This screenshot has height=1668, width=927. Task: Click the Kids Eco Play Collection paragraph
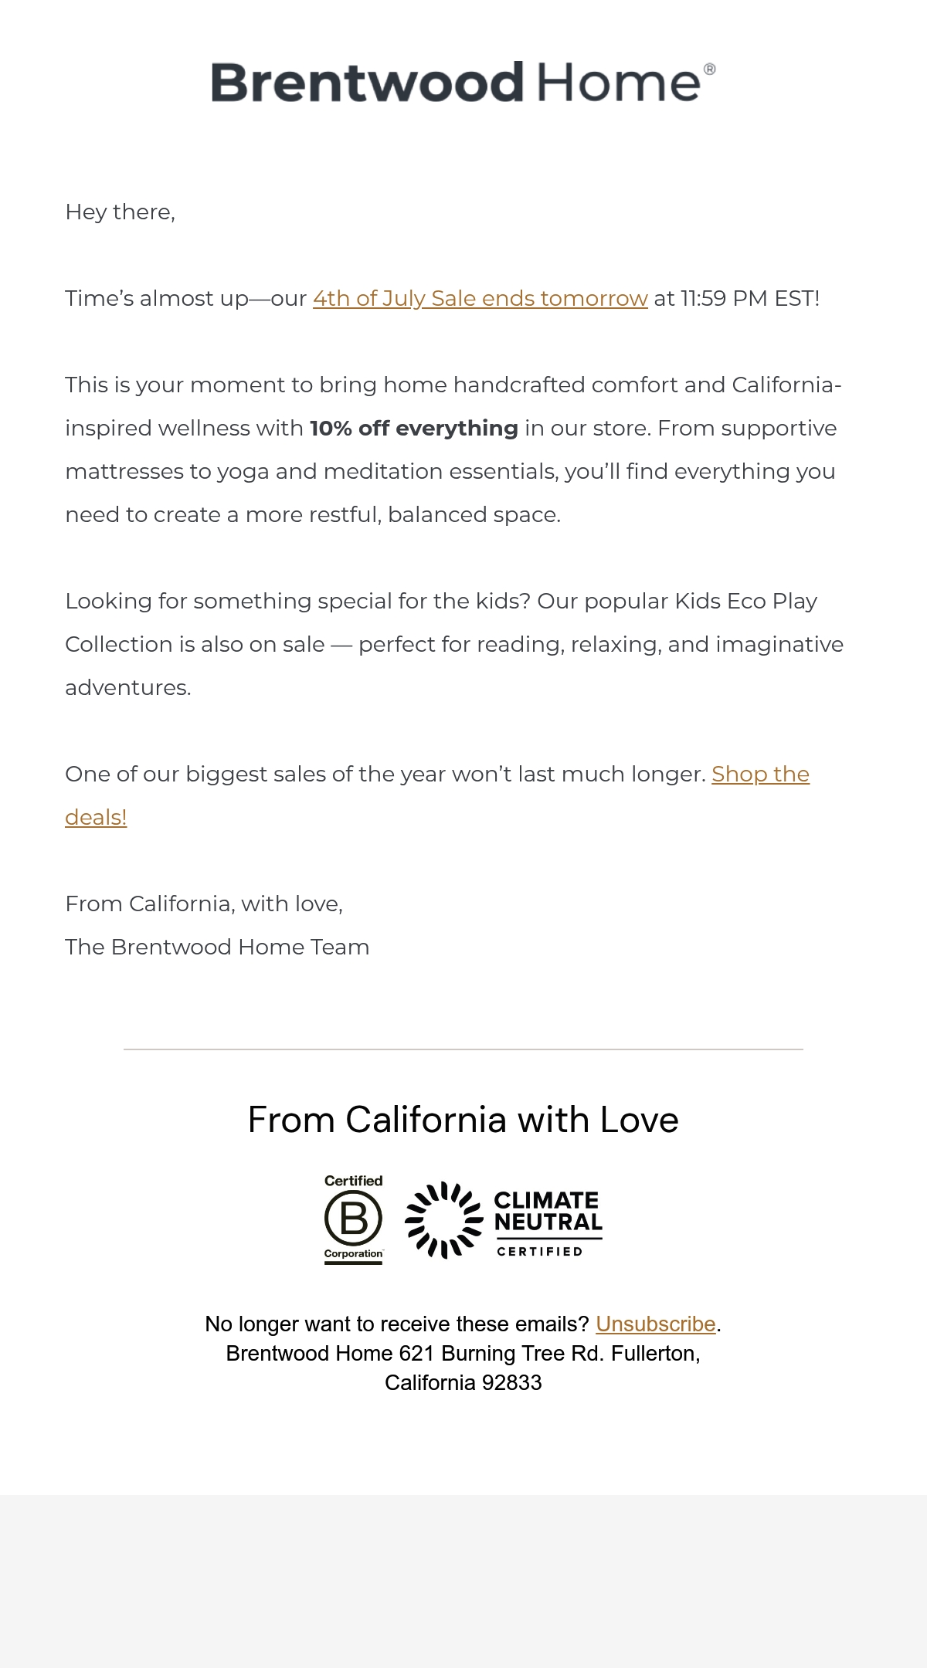454,644
